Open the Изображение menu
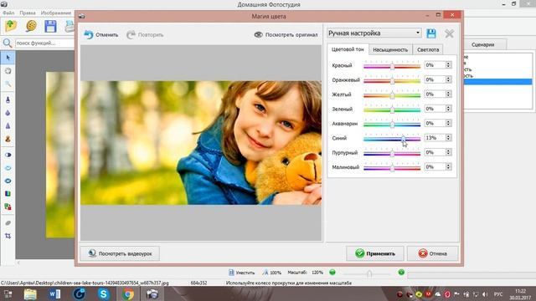This screenshot has width=536, height=301. (x=56, y=13)
